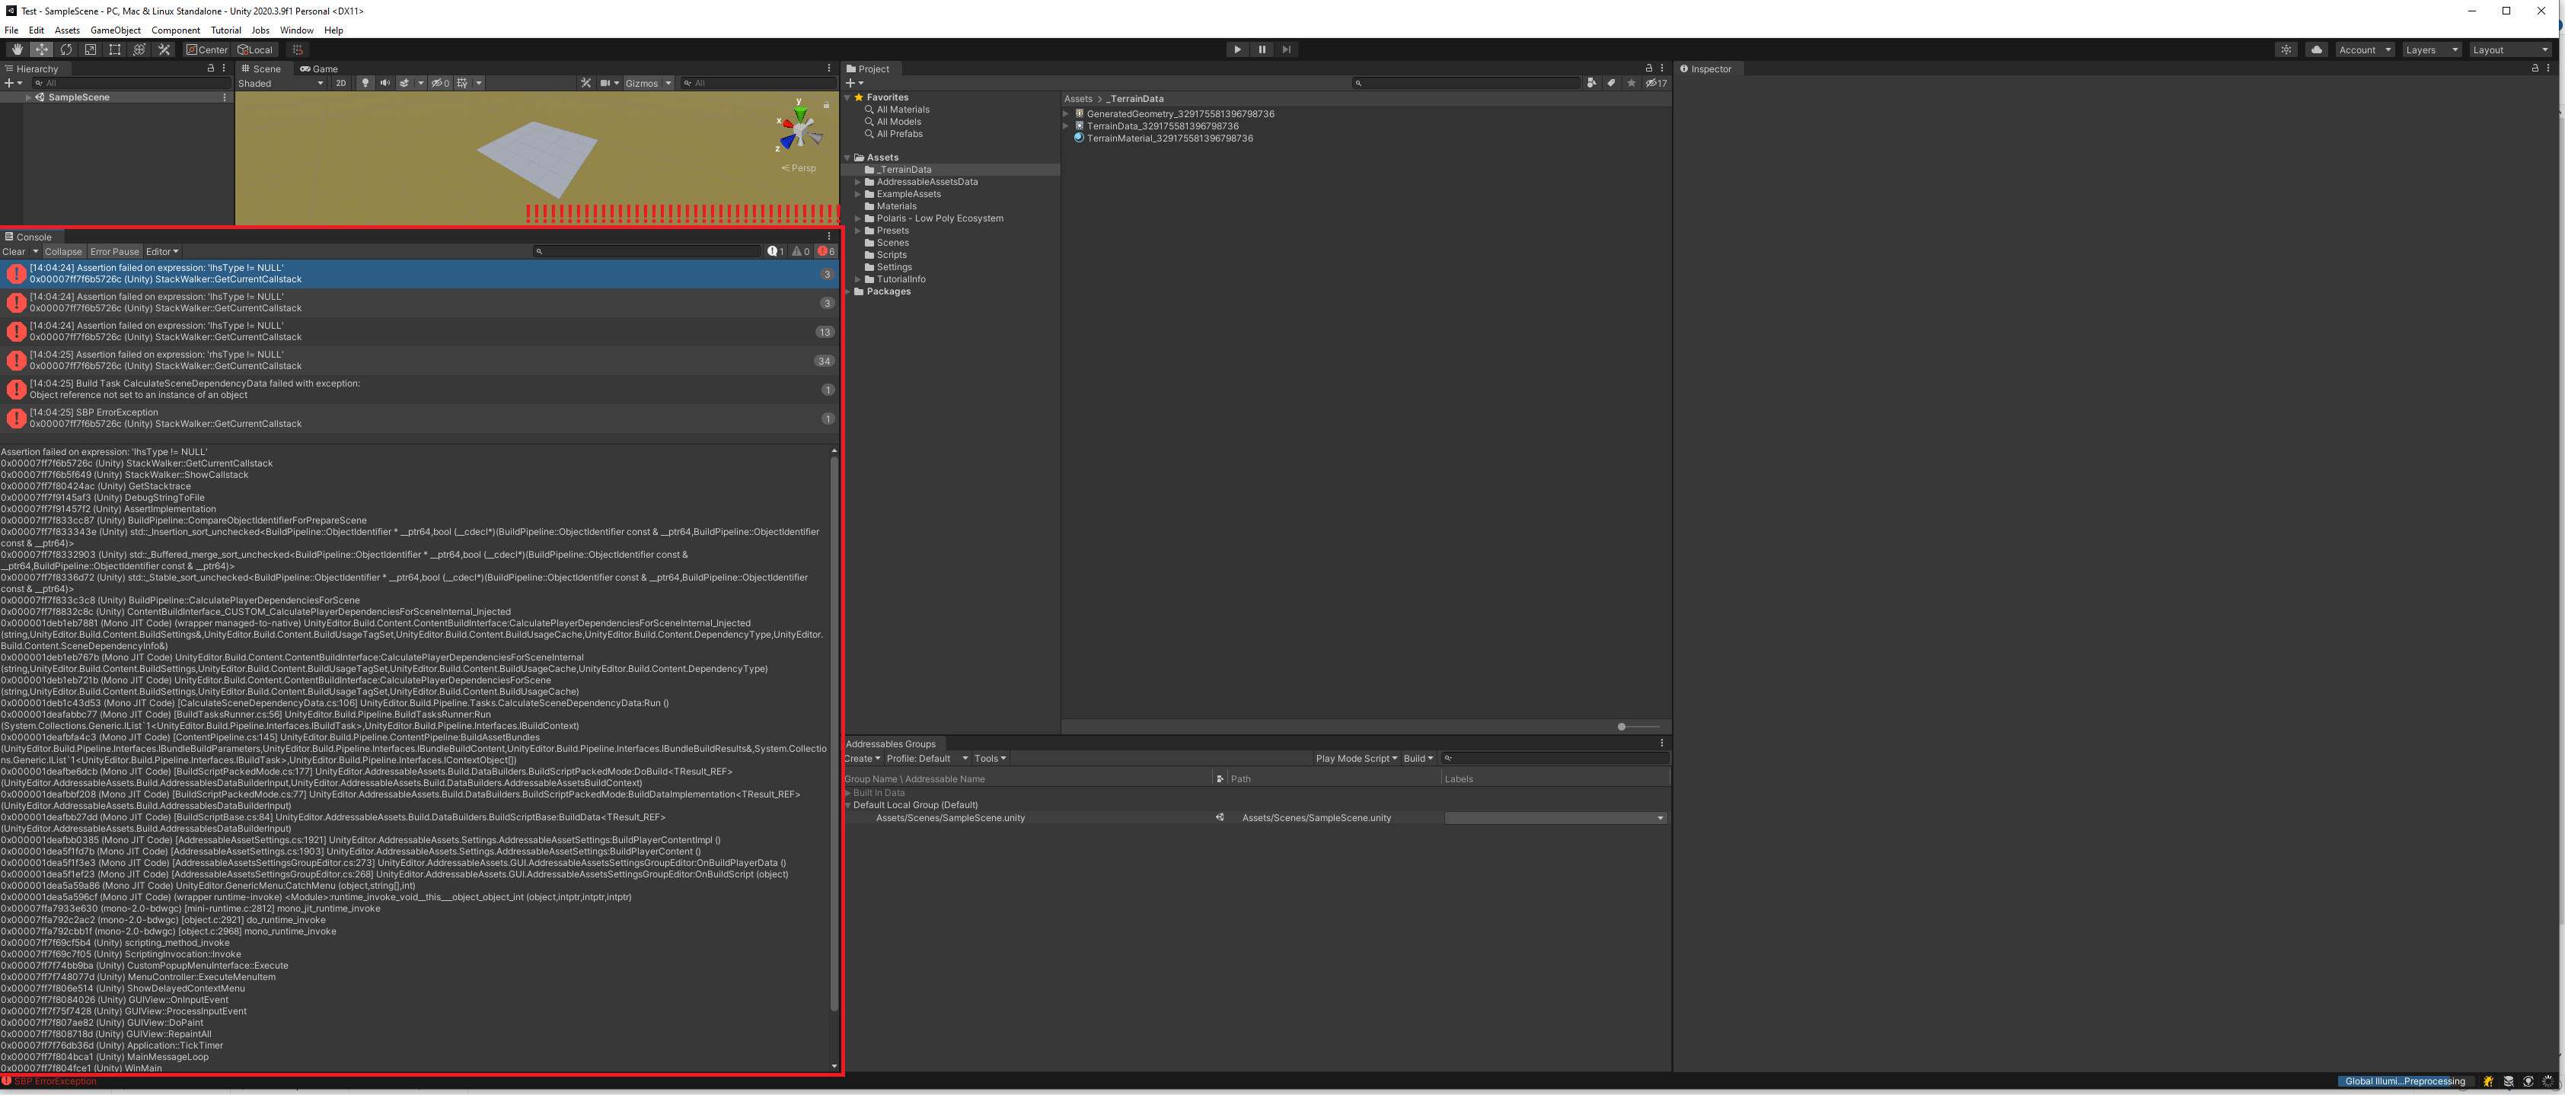Click the Project icon size slider
The height and width of the screenshot is (1095, 2565).
1622,727
